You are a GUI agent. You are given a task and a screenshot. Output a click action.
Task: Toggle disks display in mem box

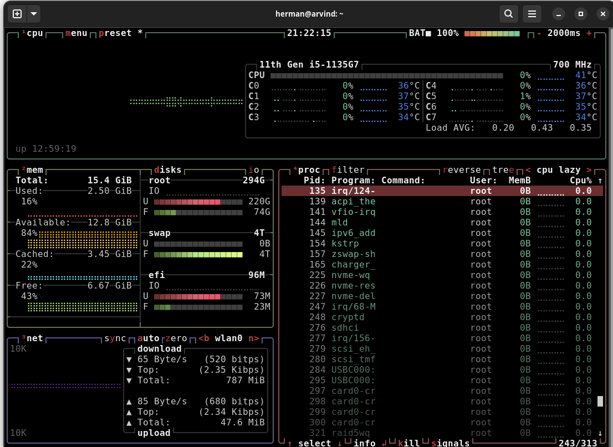click(168, 170)
